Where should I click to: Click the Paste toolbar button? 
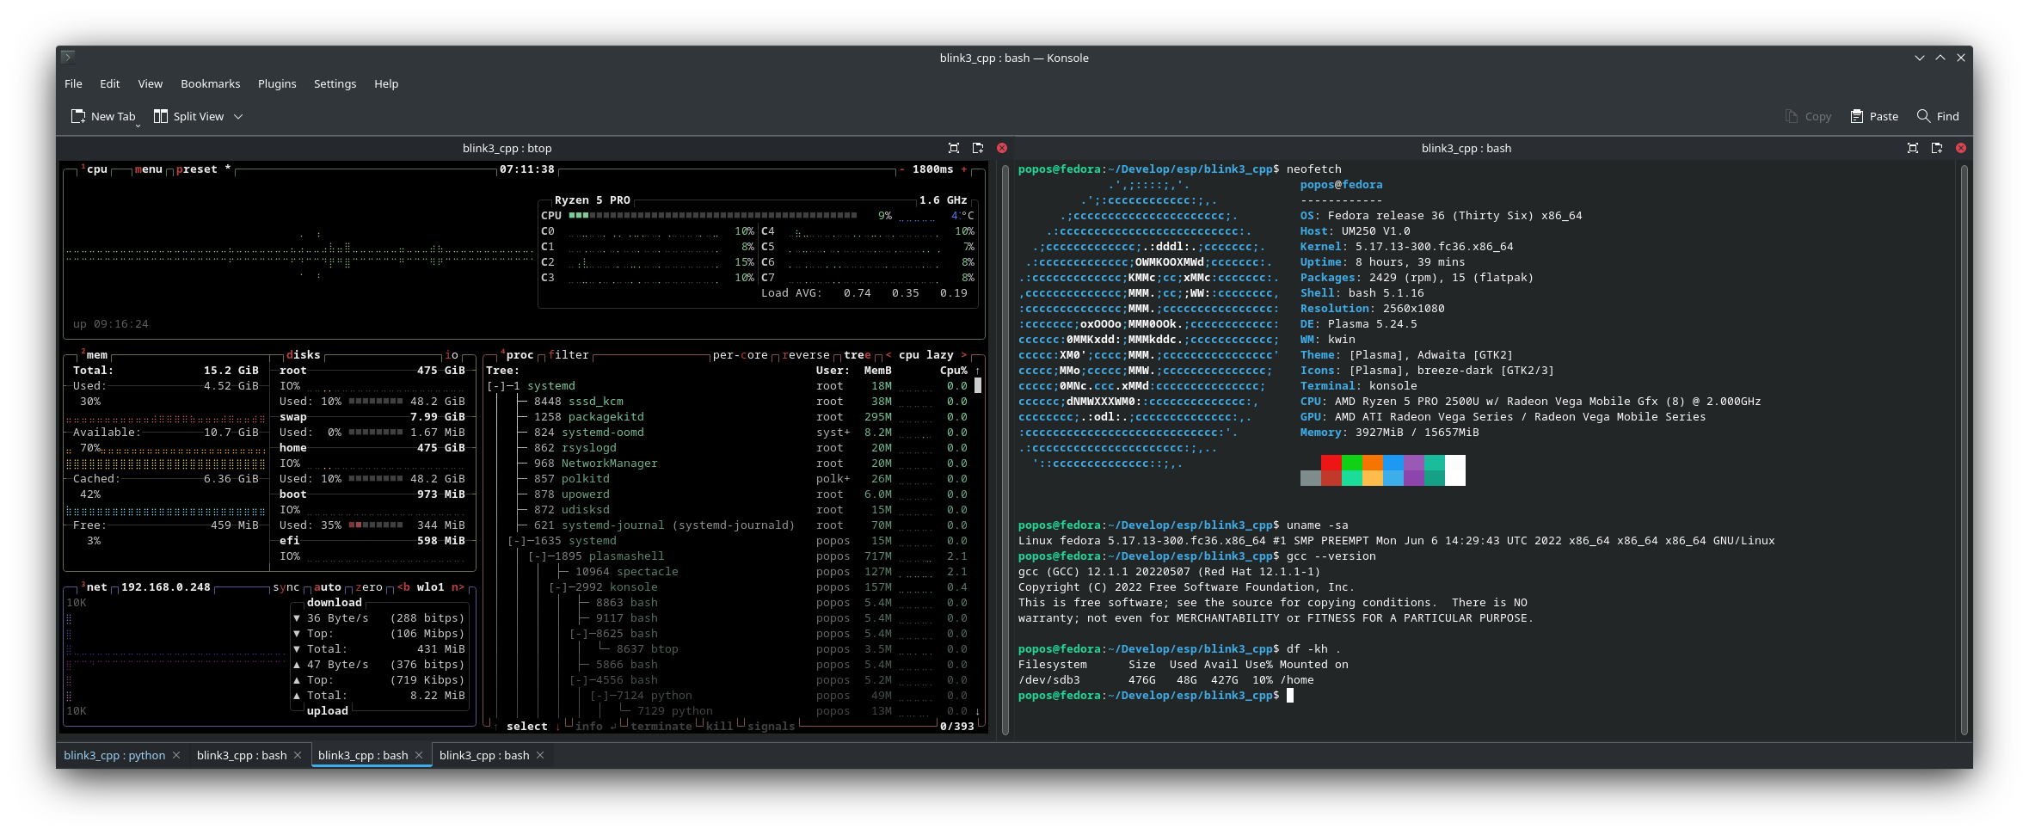(x=1874, y=116)
